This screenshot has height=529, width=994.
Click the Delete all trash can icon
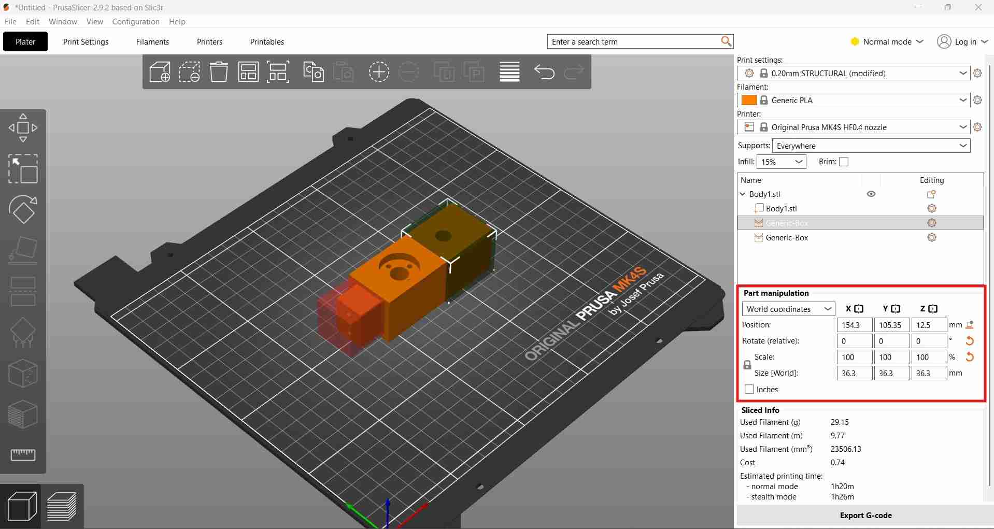(x=219, y=72)
